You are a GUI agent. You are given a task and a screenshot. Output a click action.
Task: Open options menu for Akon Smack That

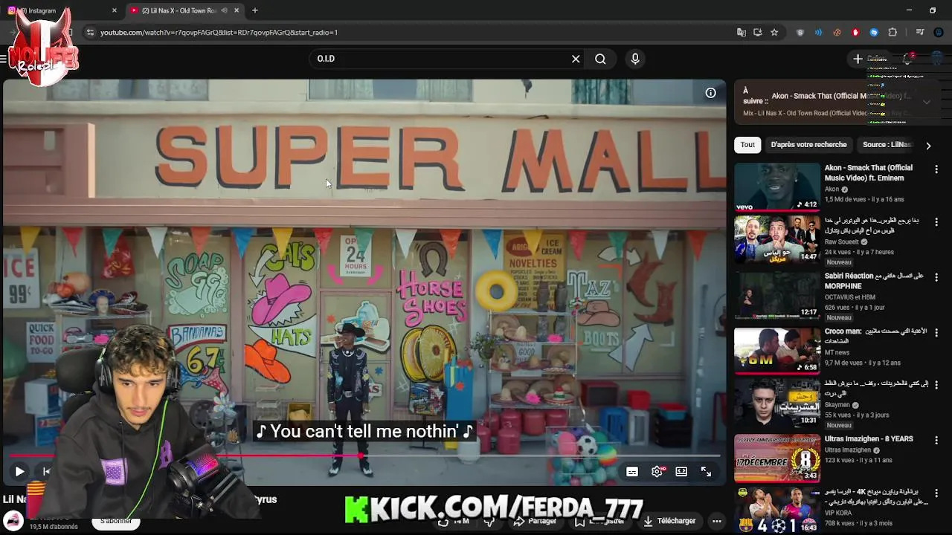tap(936, 169)
